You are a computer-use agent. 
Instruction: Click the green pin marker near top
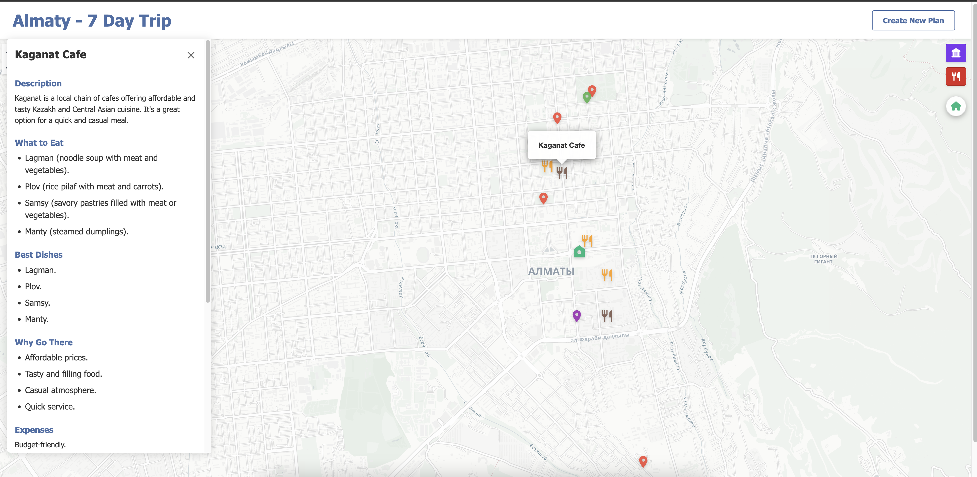tap(587, 97)
